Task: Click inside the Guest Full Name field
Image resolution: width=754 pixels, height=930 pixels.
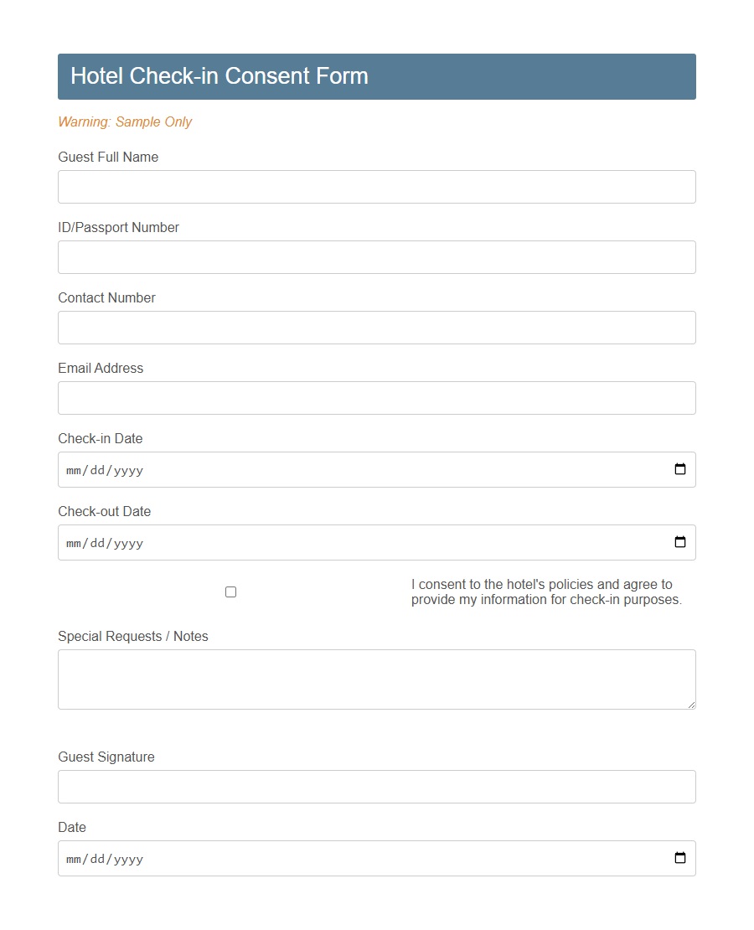Action: coord(376,186)
